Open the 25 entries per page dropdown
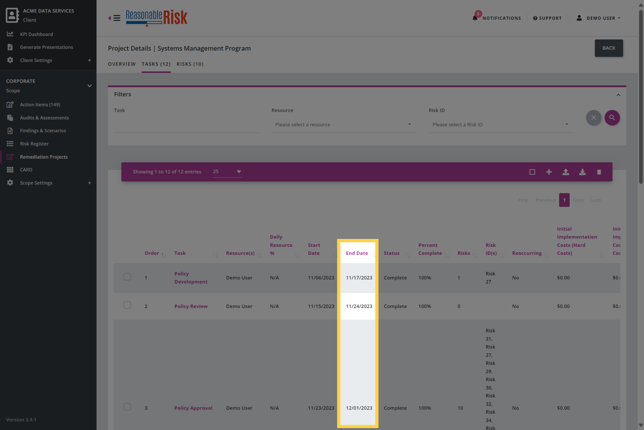644x430 pixels. [x=227, y=172]
